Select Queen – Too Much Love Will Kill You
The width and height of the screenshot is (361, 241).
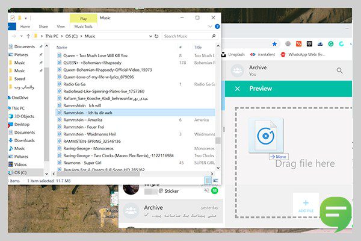(95, 55)
